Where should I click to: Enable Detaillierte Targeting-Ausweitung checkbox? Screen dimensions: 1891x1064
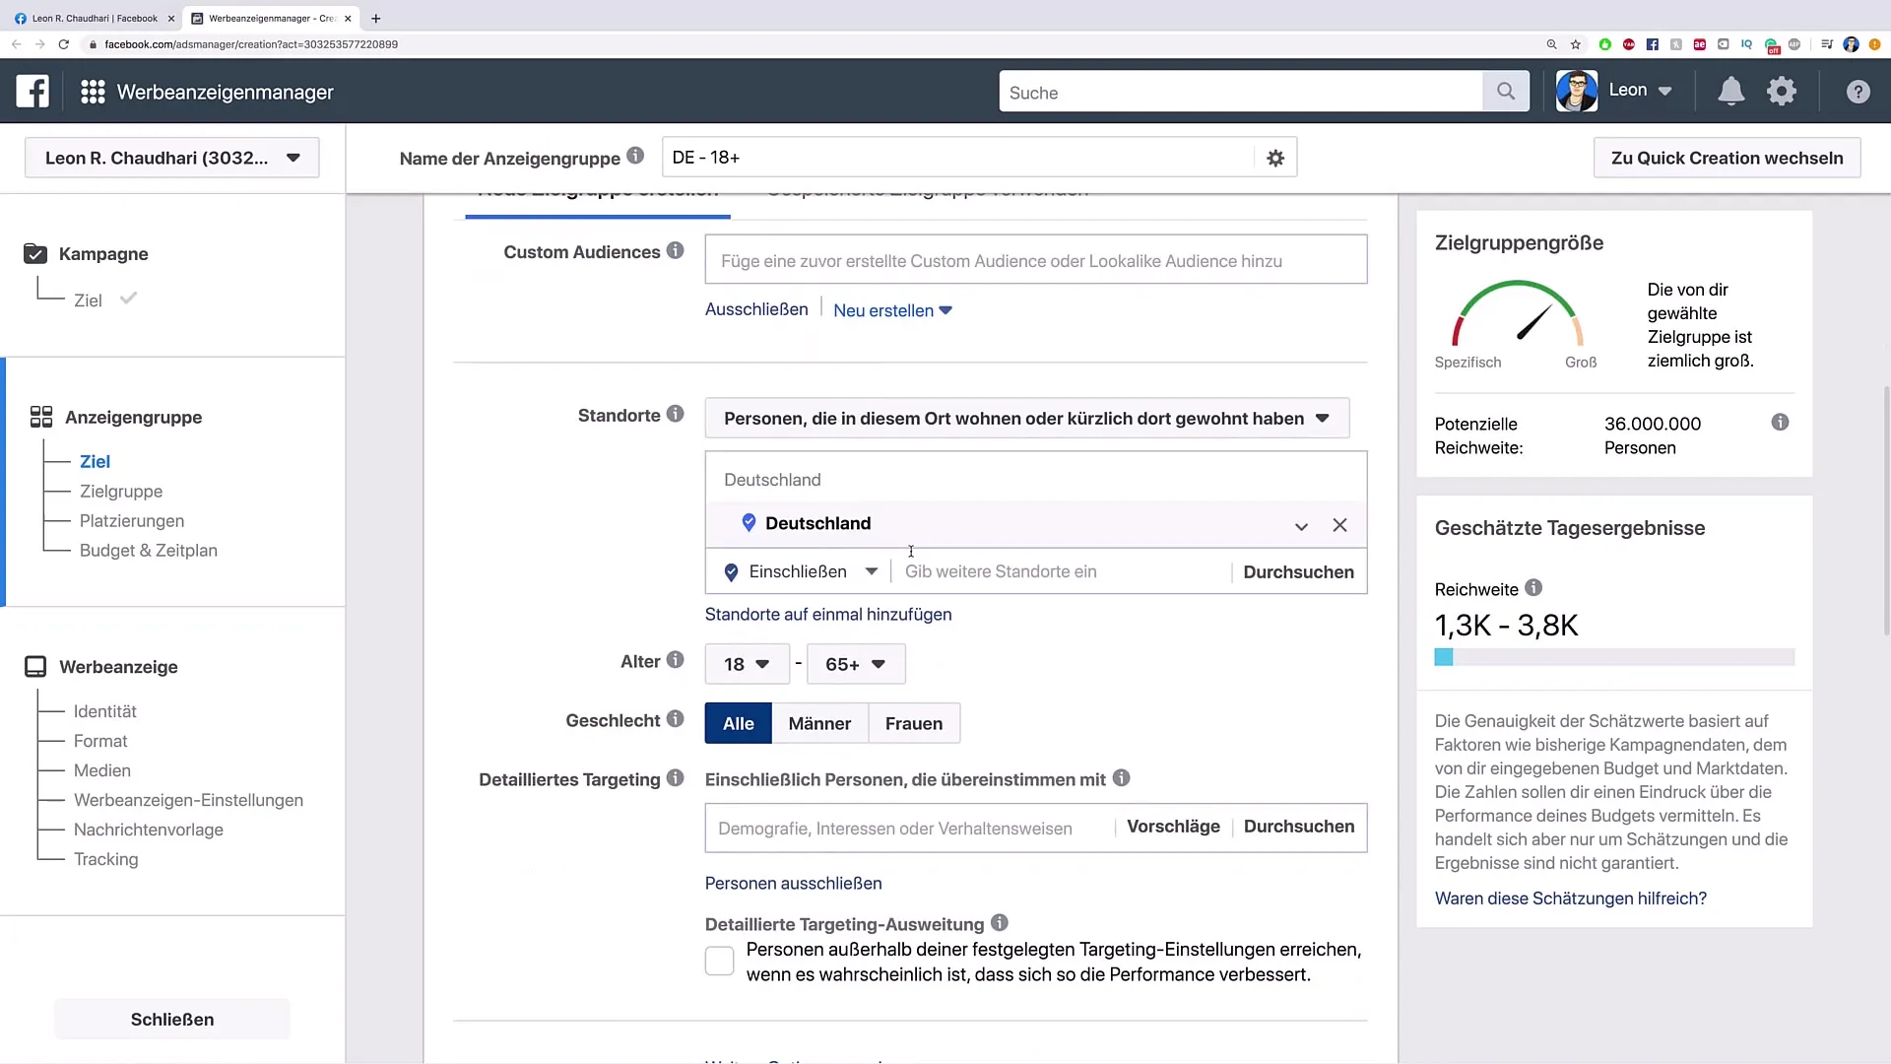coord(719,962)
